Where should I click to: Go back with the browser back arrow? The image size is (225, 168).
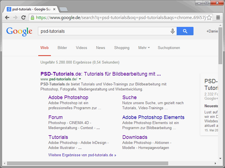pyautogui.click(x=7, y=18)
